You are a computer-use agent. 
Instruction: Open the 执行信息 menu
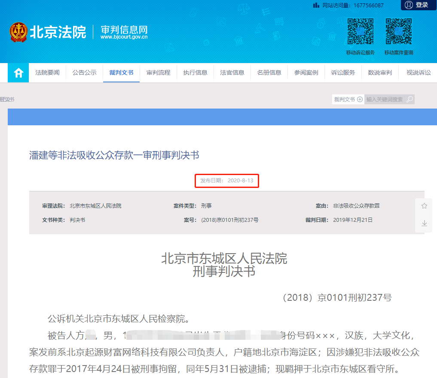pos(195,73)
